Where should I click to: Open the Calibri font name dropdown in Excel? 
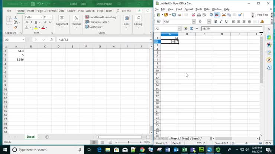42,17
